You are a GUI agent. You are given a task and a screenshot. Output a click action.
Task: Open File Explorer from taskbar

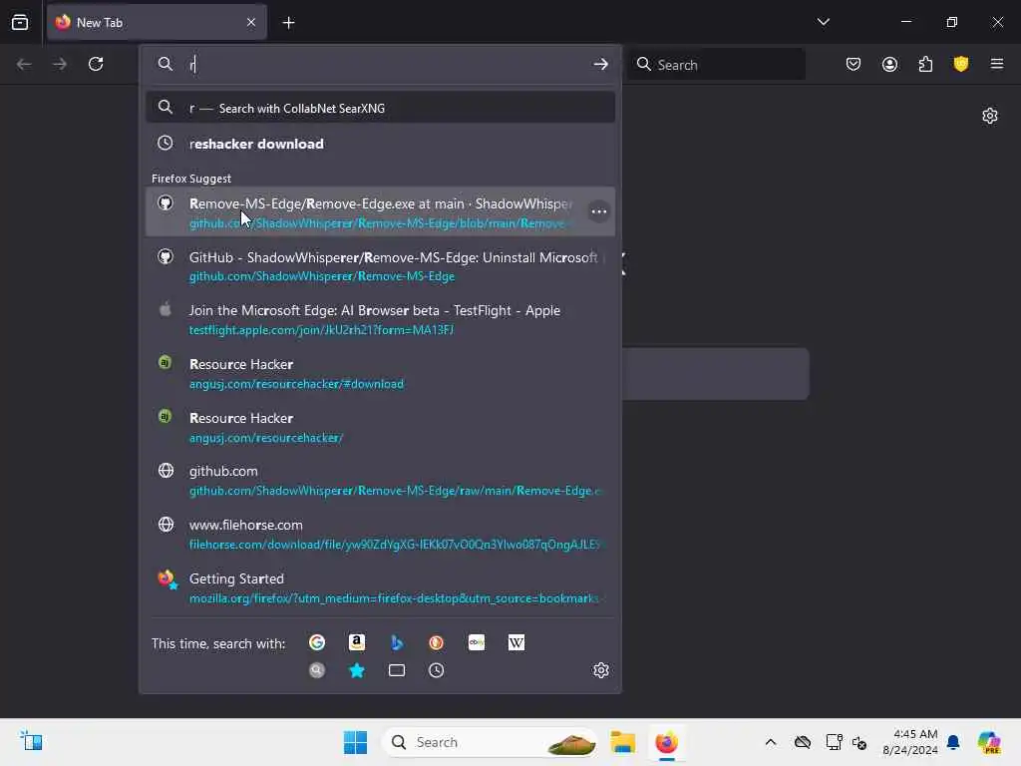pyautogui.click(x=623, y=742)
